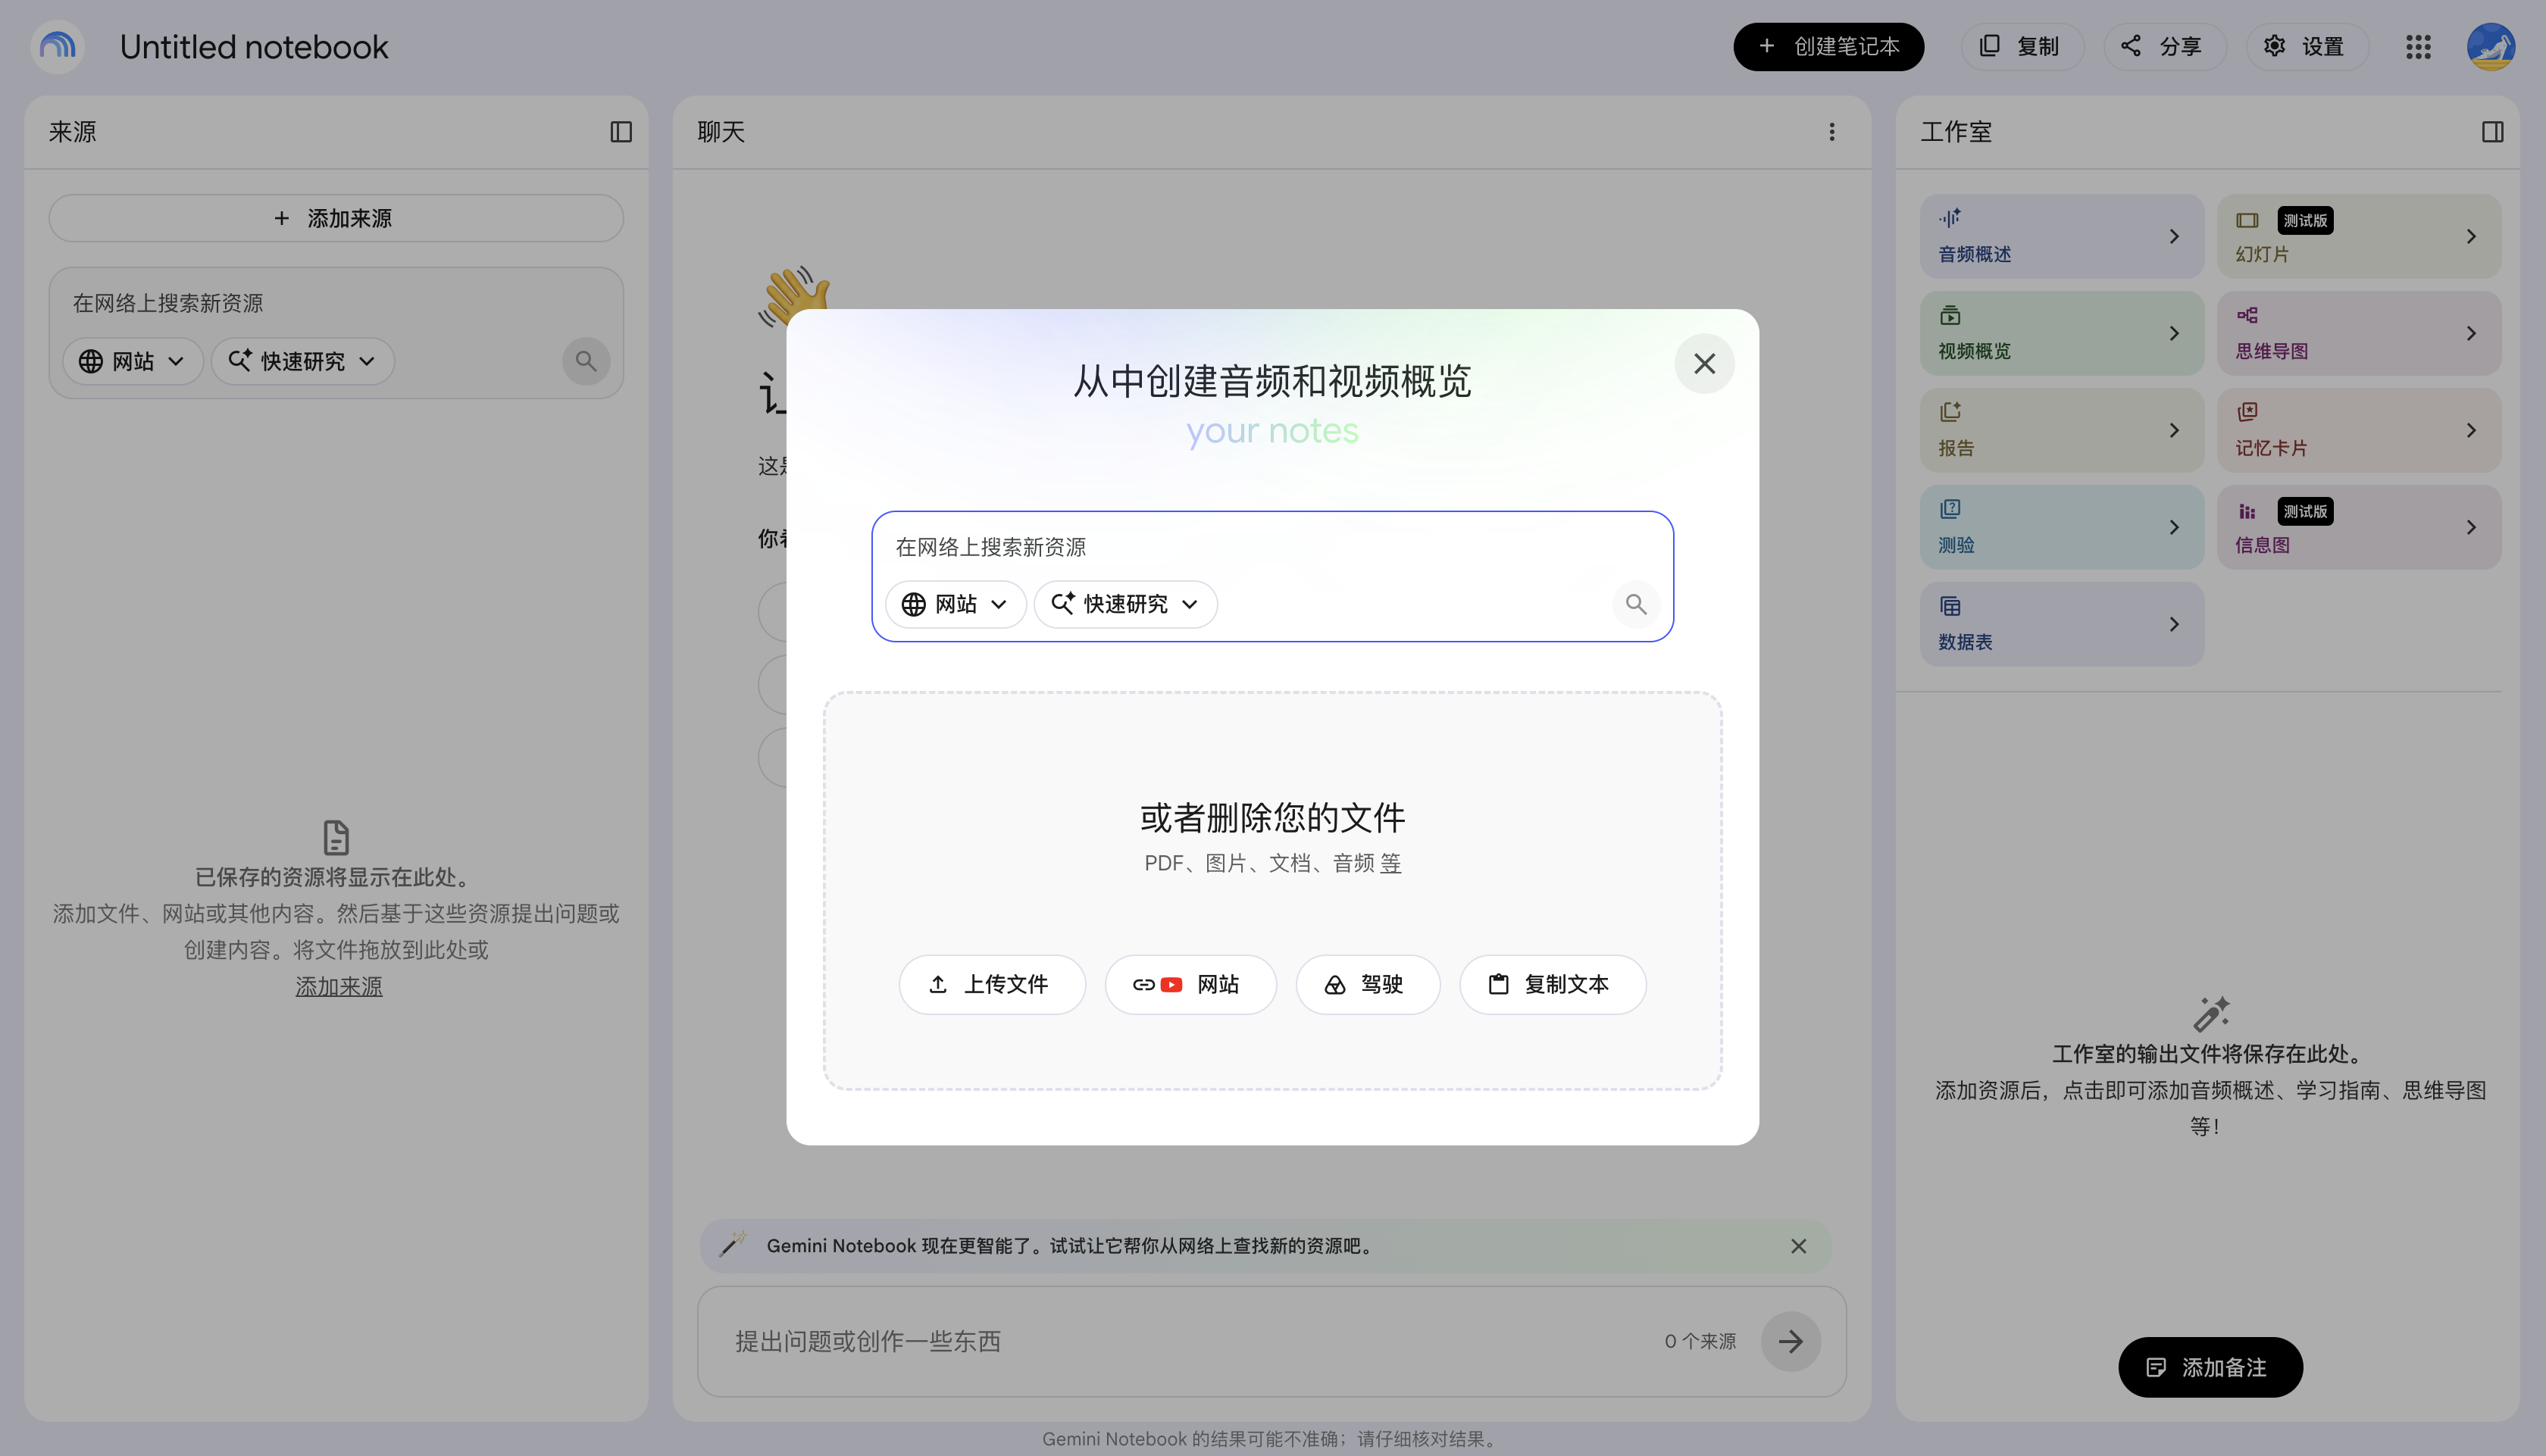The height and width of the screenshot is (1456, 2546).
Task: Click the flashcards icon in 记忆卡片 card
Action: coord(2247,412)
